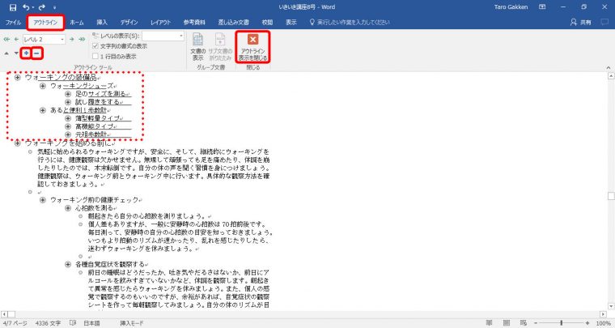
Task: Toggle plus symbol beside あると便利！歩数計
Action: click(43, 110)
